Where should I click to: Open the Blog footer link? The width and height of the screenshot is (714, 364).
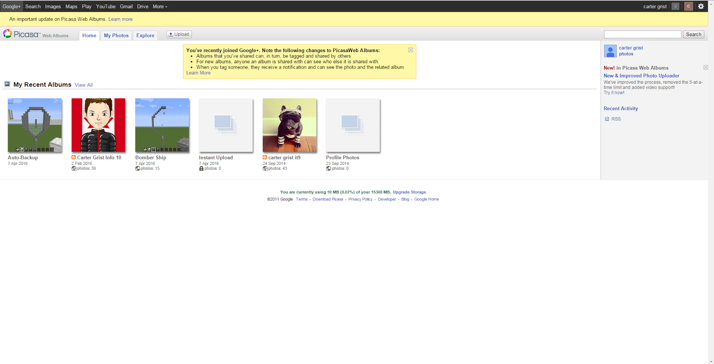click(405, 199)
